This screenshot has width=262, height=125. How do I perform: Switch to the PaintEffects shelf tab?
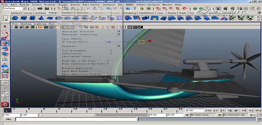pos(146,13)
